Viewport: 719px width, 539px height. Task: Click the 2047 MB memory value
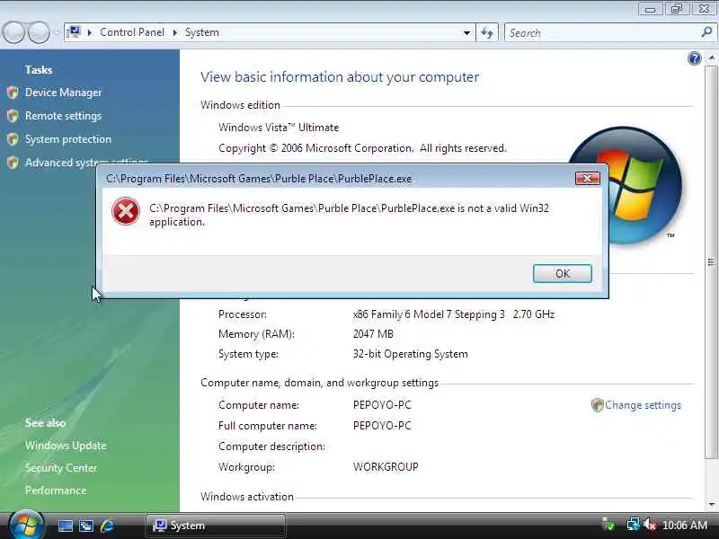373,334
